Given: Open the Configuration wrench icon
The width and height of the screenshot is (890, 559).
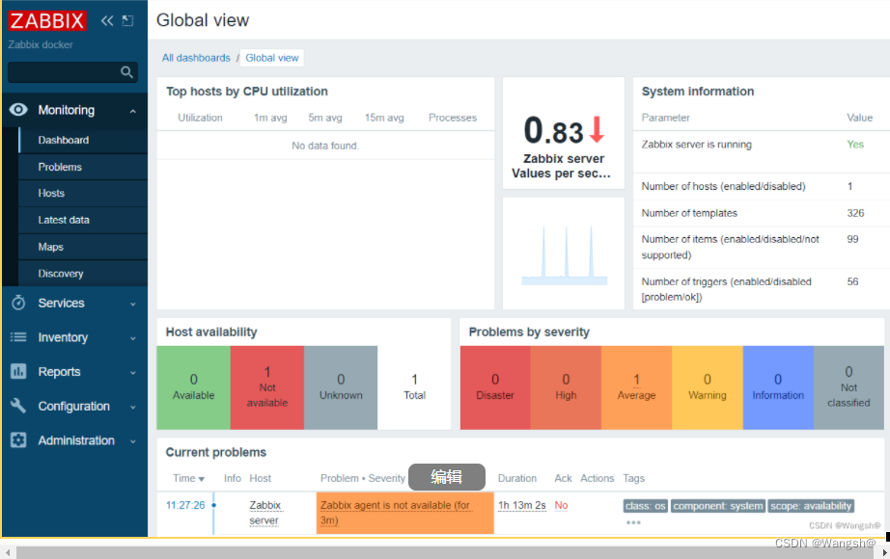Looking at the screenshot, I should tap(20, 406).
